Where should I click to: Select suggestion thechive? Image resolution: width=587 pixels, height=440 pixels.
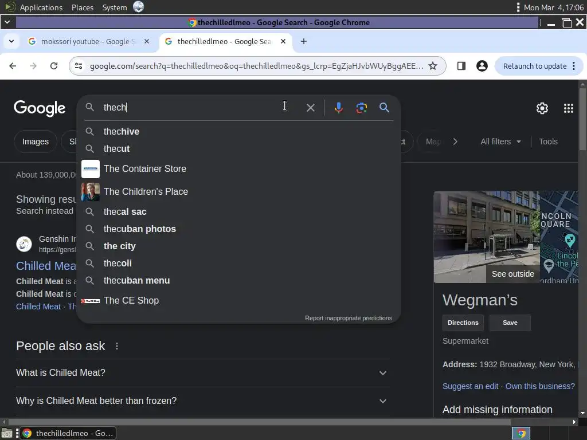[x=238, y=131]
